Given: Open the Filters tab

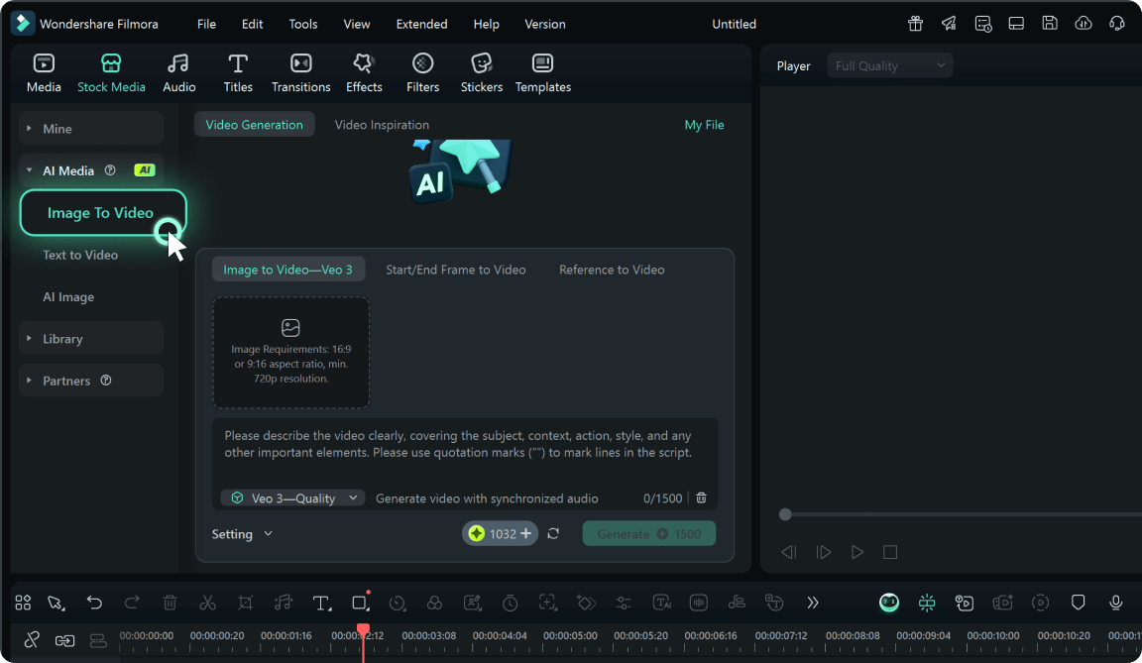Looking at the screenshot, I should pyautogui.click(x=422, y=72).
